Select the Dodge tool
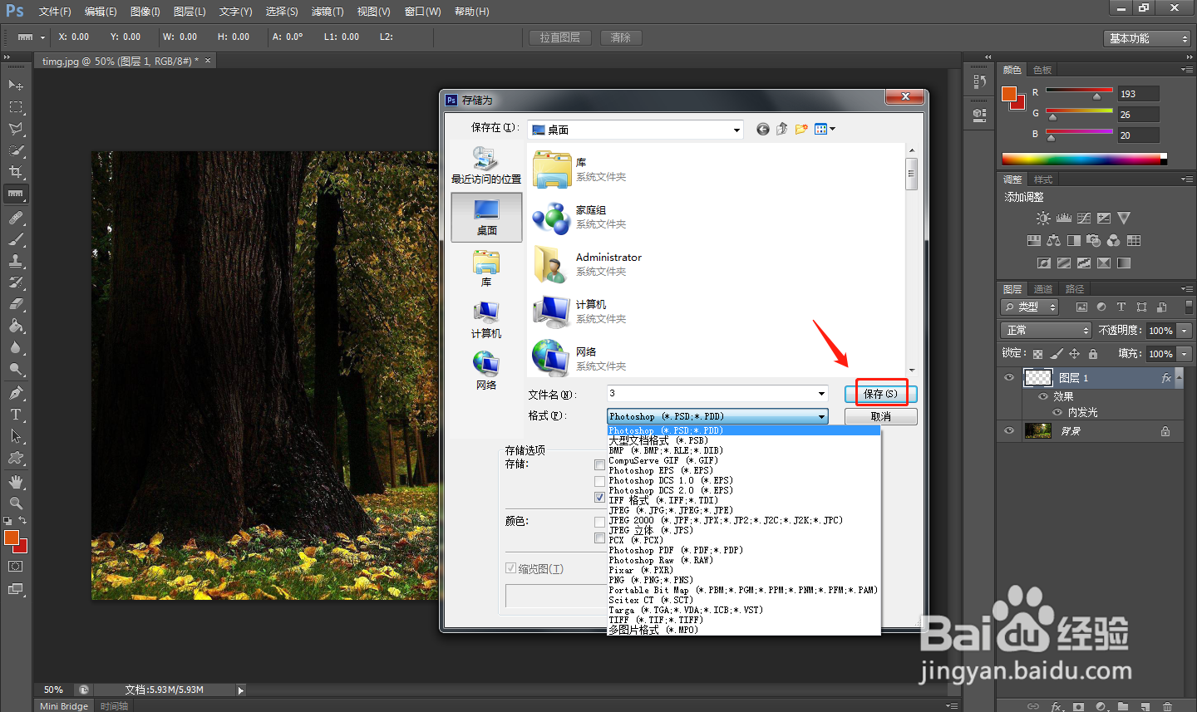 tap(16, 369)
